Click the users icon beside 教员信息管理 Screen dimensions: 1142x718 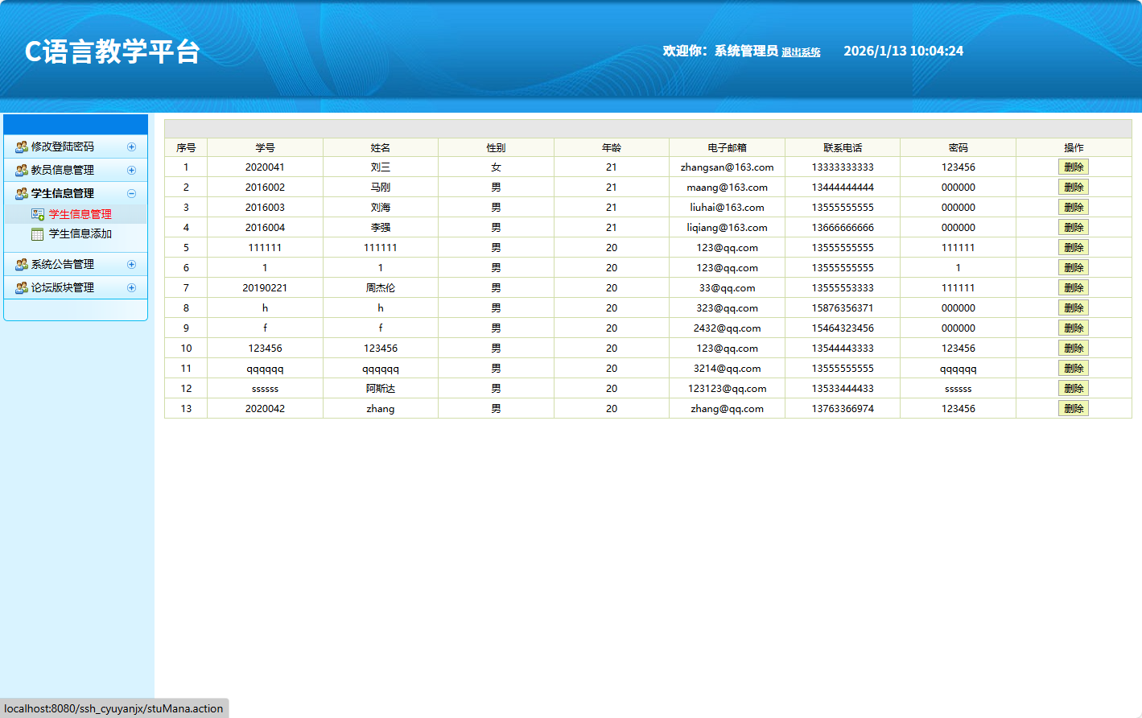pos(22,171)
